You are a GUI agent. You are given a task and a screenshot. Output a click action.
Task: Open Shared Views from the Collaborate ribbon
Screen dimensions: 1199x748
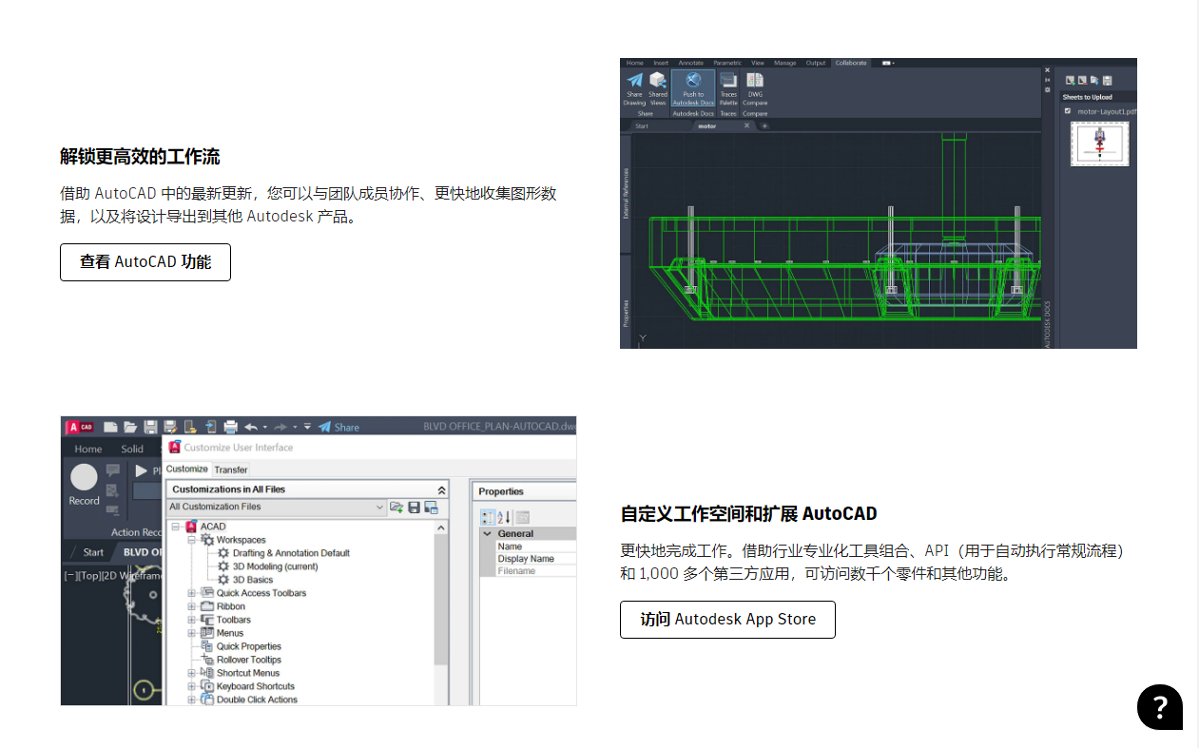pos(660,92)
